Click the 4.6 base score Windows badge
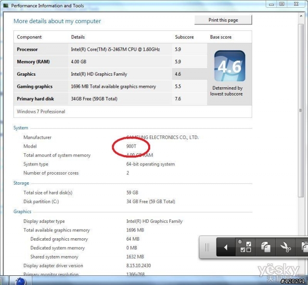The image size is (308, 285). (230, 66)
